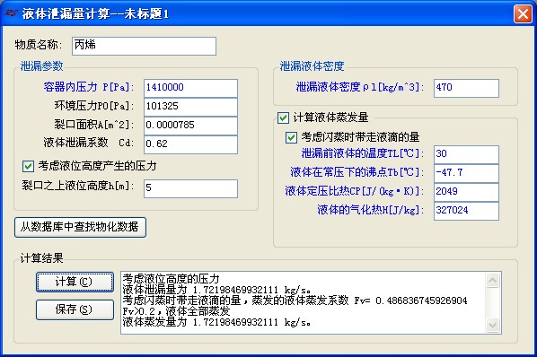Click result line 液体泄漏量为 1.72198469932111
The height and width of the screenshot is (357, 537).
click(216, 290)
